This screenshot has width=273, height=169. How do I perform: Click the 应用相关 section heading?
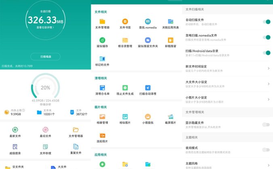pyautogui.click(x=101, y=154)
